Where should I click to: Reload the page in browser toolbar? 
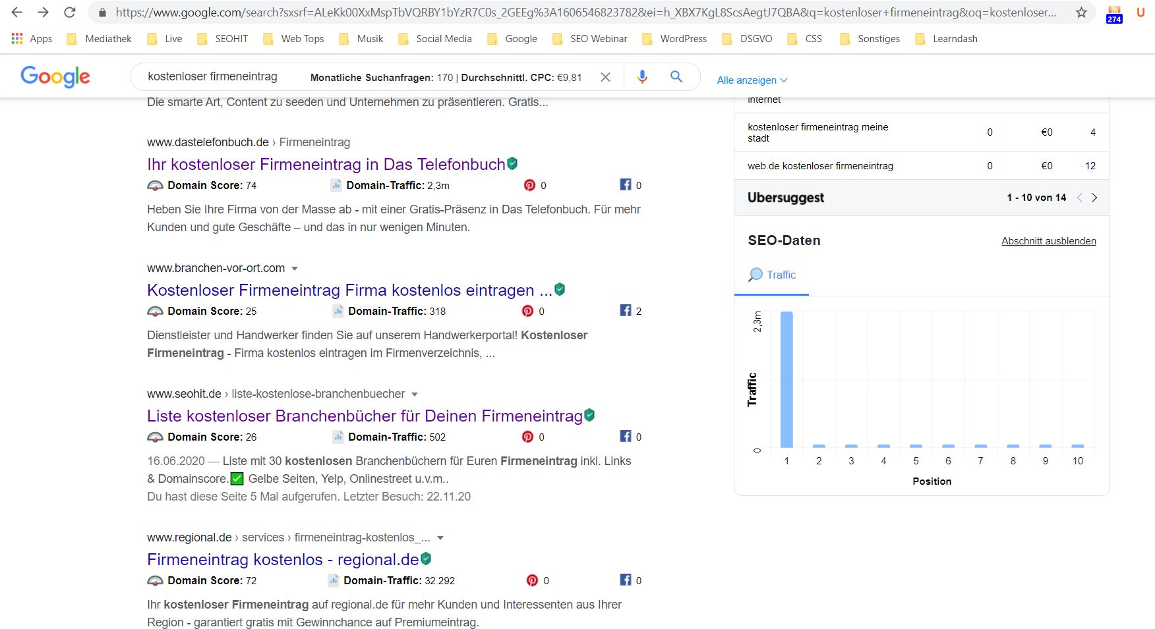[x=69, y=13]
